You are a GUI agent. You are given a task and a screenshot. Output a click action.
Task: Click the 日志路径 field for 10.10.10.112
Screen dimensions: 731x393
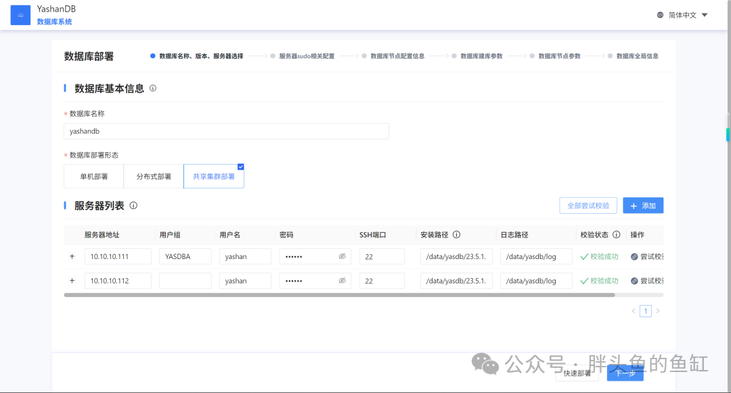click(x=536, y=281)
